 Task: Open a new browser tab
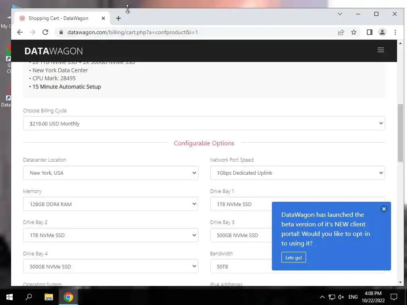(118, 18)
